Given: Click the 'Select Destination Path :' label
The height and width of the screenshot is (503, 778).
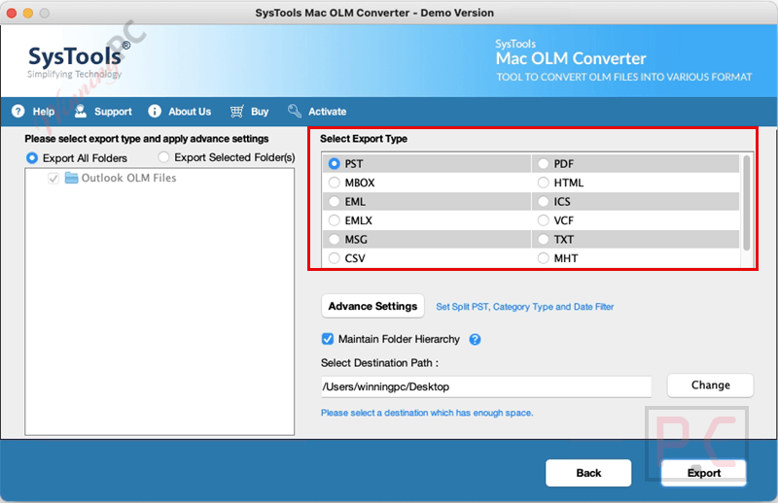Looking at the screenshot, I should (379, 363).
